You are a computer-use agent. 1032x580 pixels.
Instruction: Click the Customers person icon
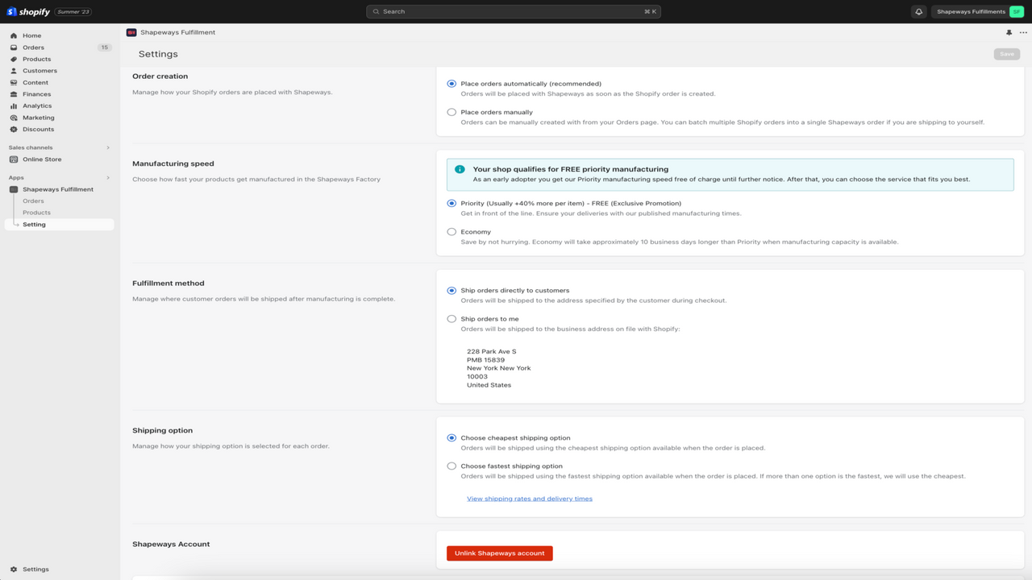(x=14, y=71)
